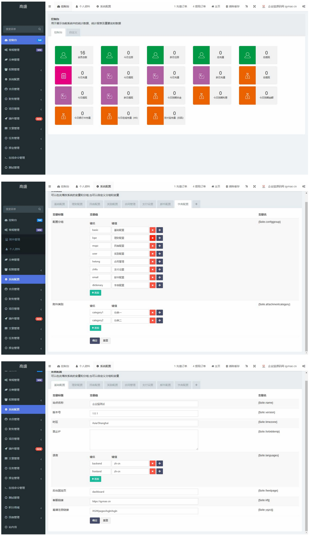
Task: Expand the 积分商城 sidebar menu
Action: tap(23, 508)
